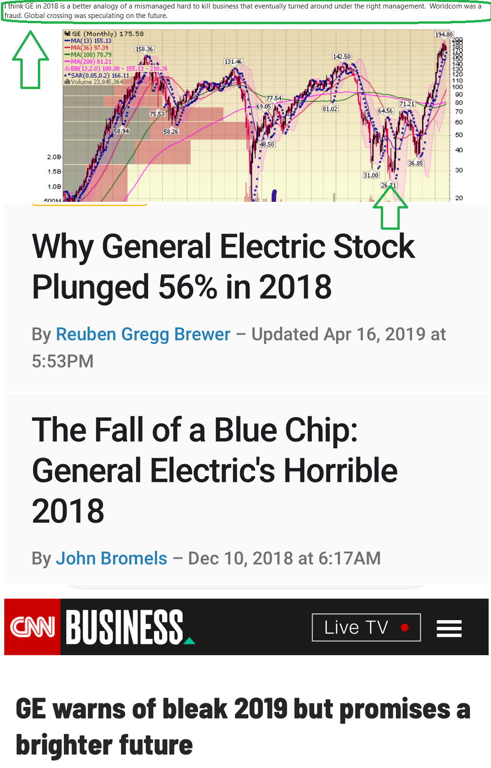
Task: Open author link Reuben Gregg Brewer
Action: click(143, 334)
